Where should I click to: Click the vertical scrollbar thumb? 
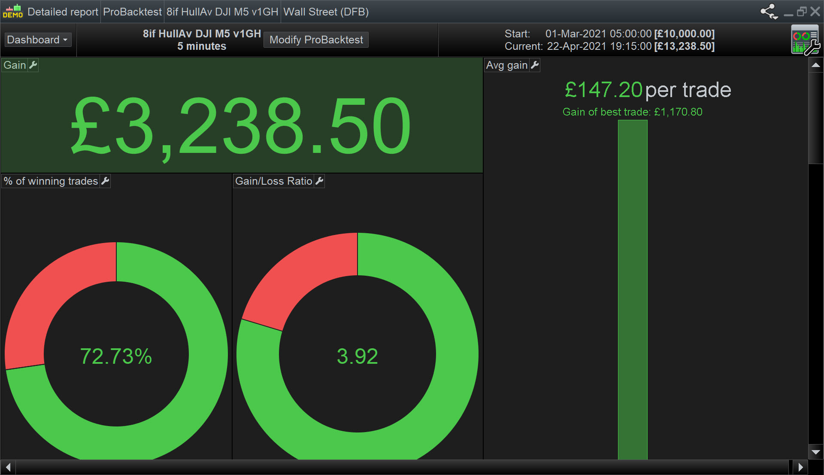[815, 118]
